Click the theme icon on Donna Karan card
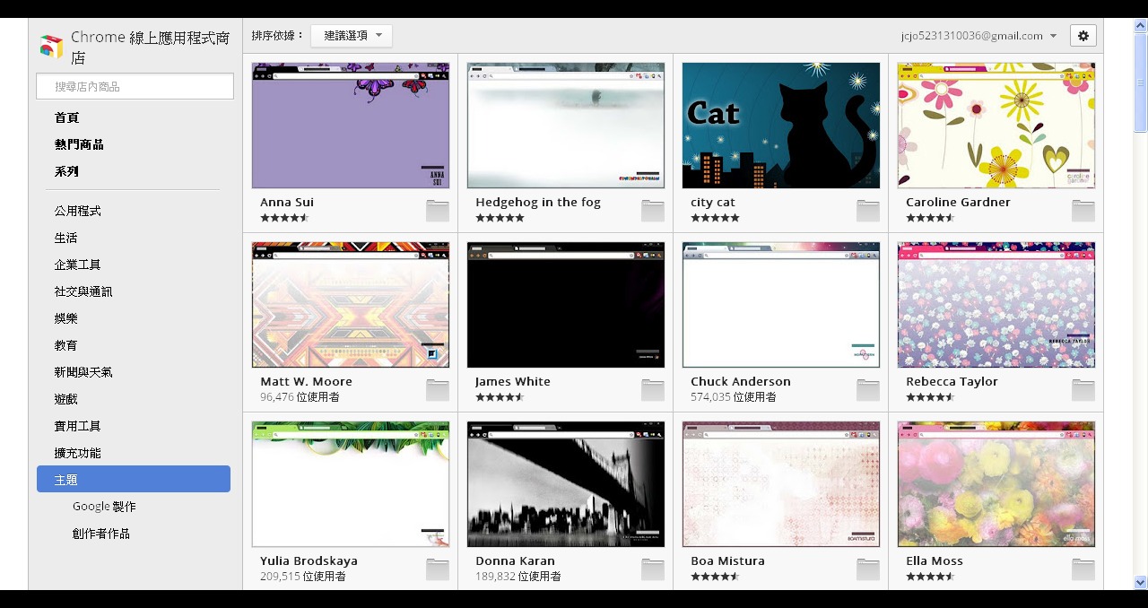 coord(653,569)
